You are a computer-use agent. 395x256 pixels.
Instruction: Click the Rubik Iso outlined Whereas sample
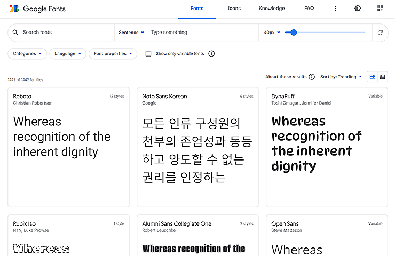41,249
